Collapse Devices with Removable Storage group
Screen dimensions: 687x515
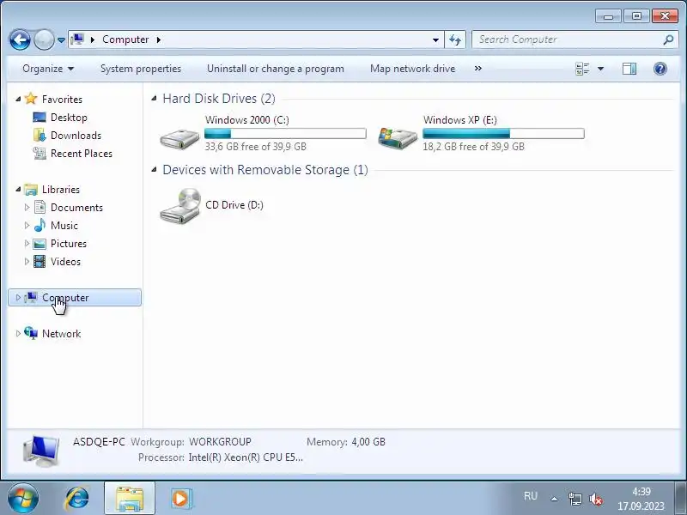[154, 169]
